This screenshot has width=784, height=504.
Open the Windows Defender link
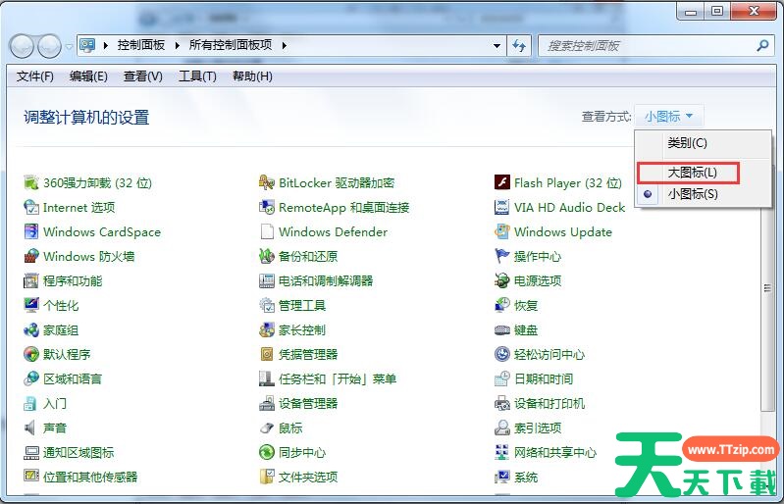click(x=333, y=232)
